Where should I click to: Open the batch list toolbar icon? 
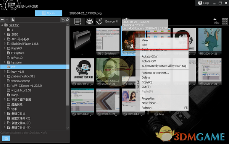pyautogui.click(x=78, y=21)
